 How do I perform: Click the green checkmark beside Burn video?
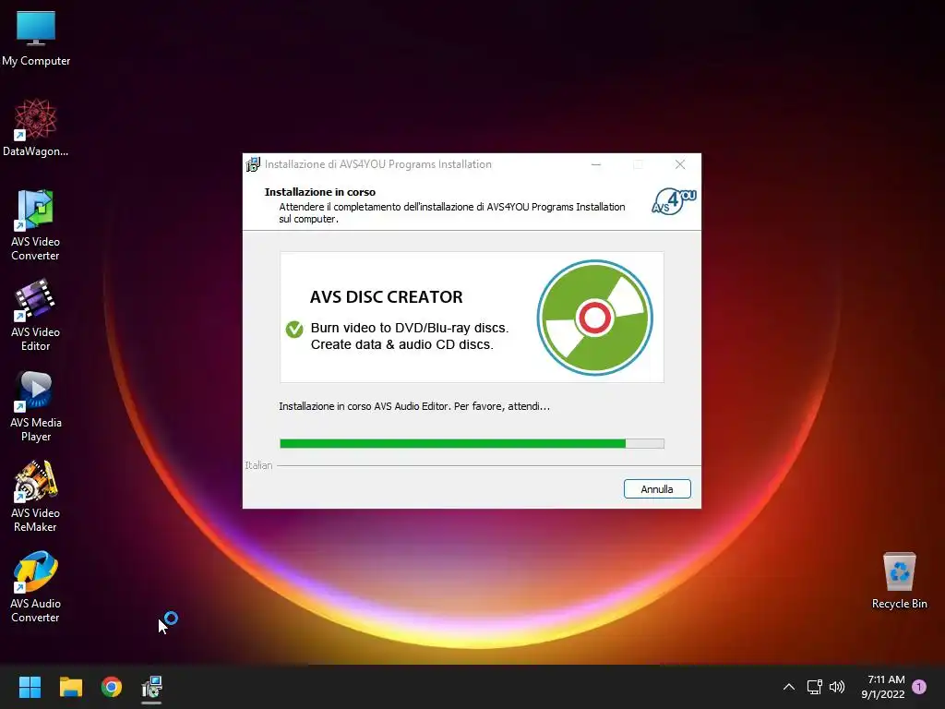pyautogui.click(x=294, y=330)
